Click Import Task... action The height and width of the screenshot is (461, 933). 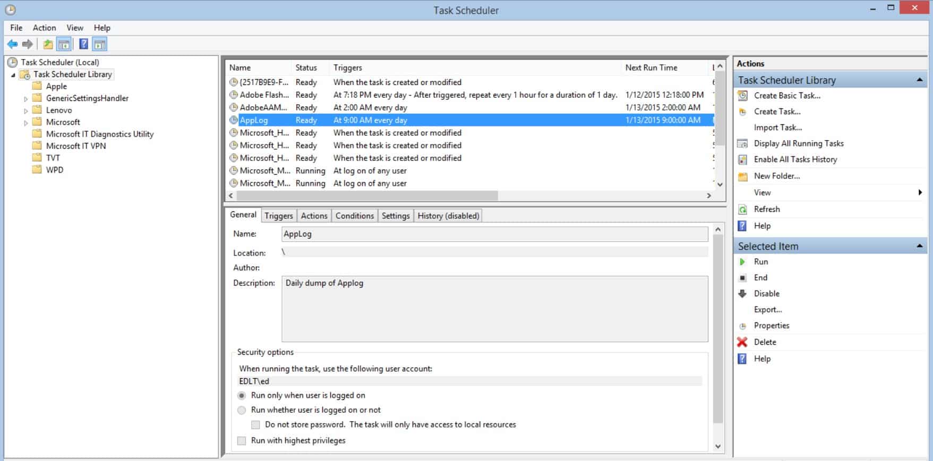pyautogui.click(x=778, y=127)
